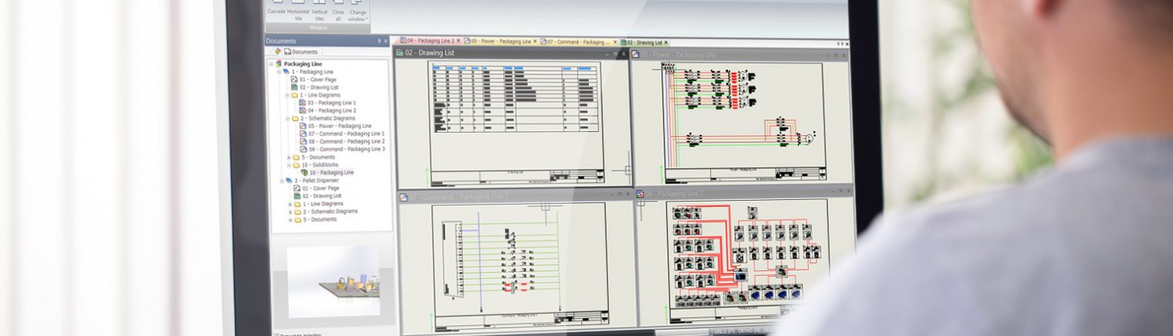Pin the Documents panel
The height and width of the screenshot is (336, 1173).
tap(379, 41)
